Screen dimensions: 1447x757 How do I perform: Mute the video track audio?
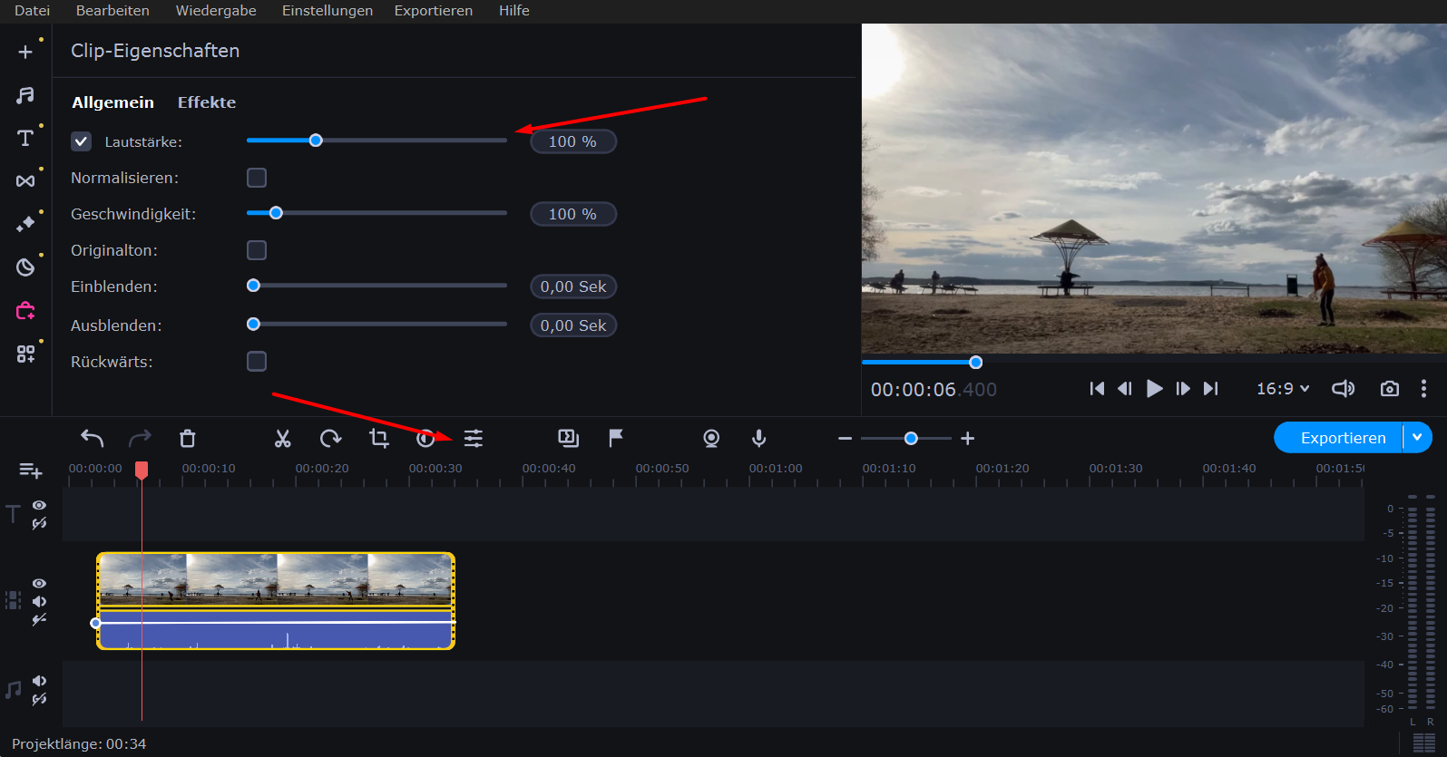tap(39, 601)
